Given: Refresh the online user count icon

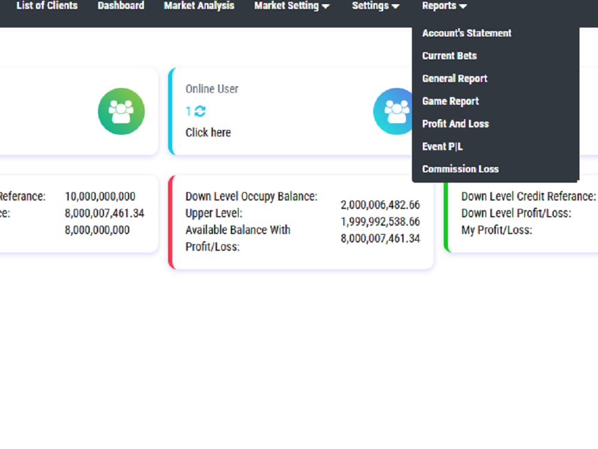Looking at the screenshot, I should (200, 111).
